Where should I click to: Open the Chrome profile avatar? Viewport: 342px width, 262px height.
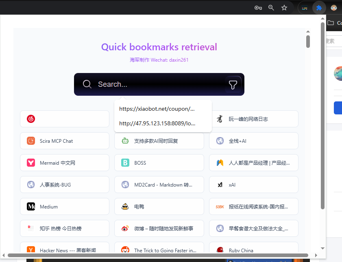[334, 8]
